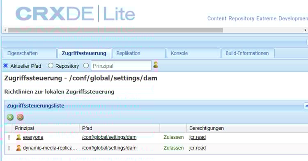Click Zulassen in the everyone row
This screenshot has width=308, height=161.
[174, 137]
